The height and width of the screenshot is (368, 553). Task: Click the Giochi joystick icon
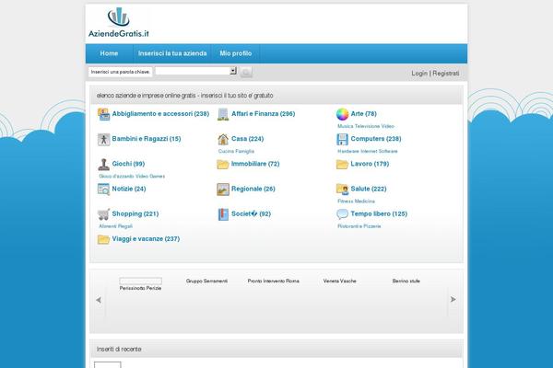pyautogui.click(x=103, y=164)
